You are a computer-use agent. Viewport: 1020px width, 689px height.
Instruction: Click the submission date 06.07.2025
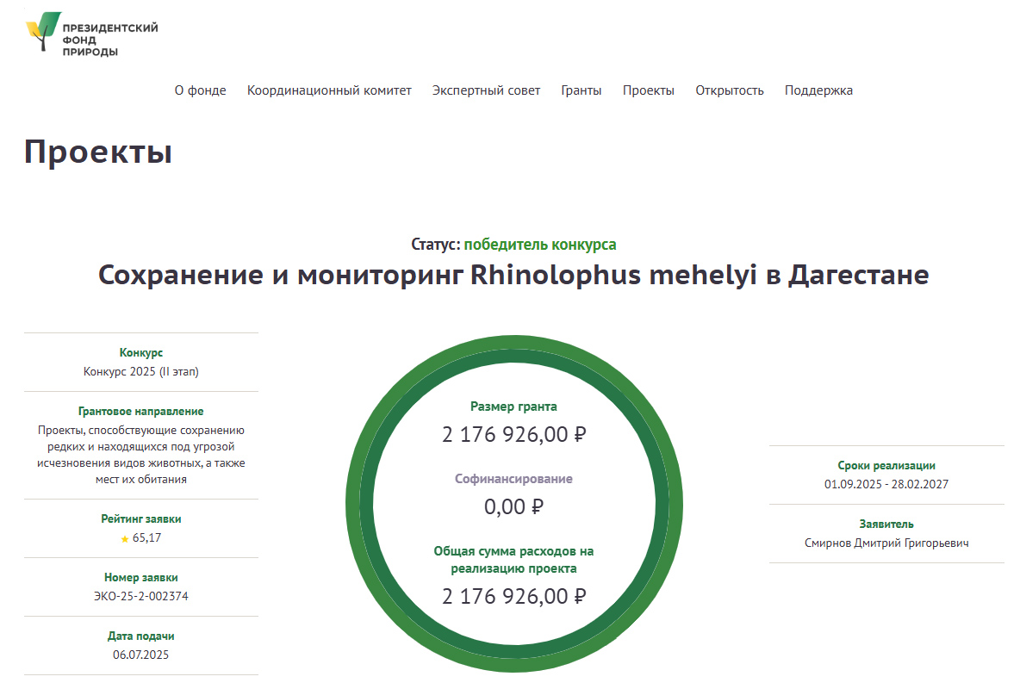141,655
